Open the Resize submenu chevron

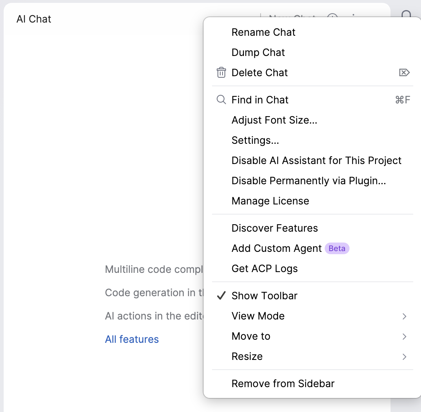point(404,357)
